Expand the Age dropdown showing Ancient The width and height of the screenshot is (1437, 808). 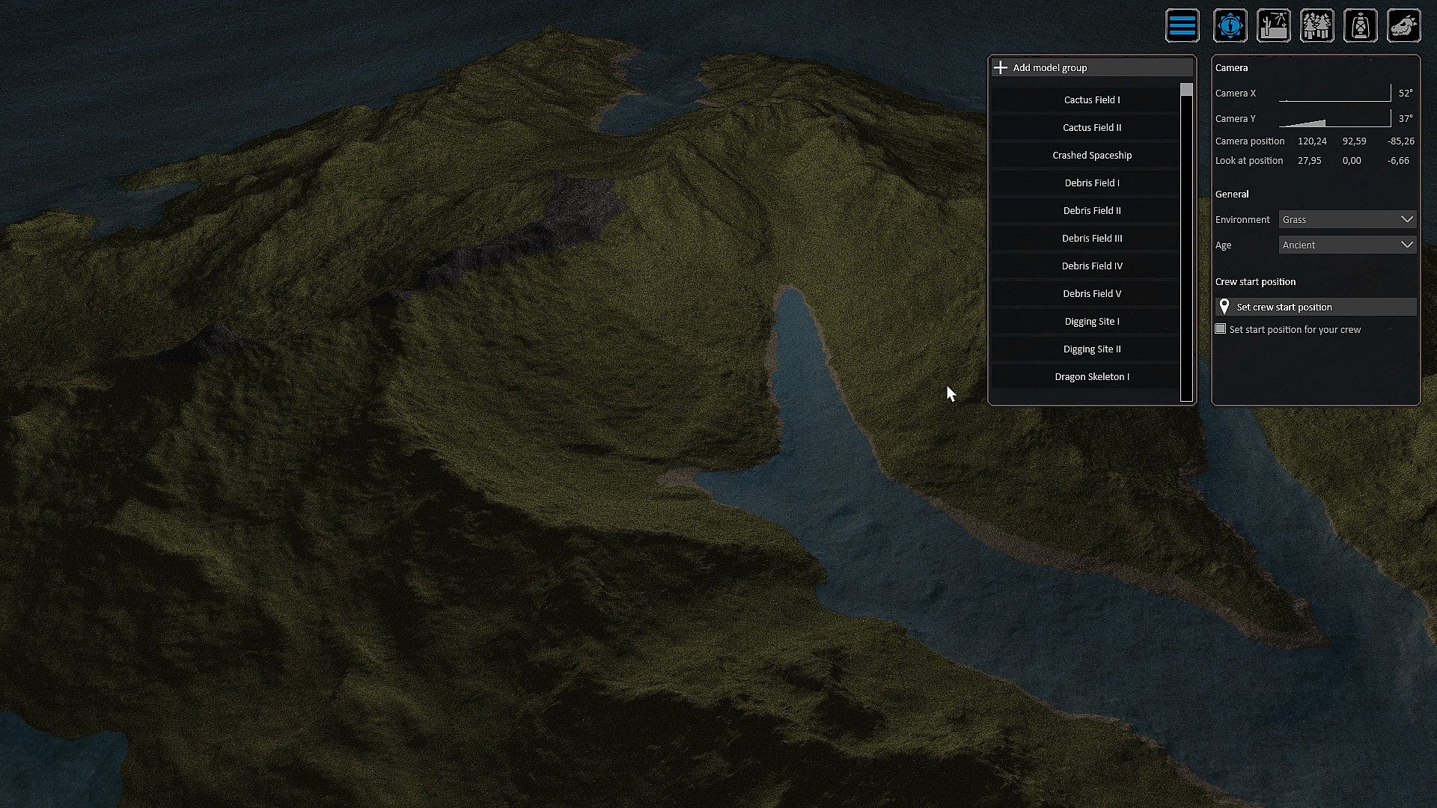click(1347, 245)
